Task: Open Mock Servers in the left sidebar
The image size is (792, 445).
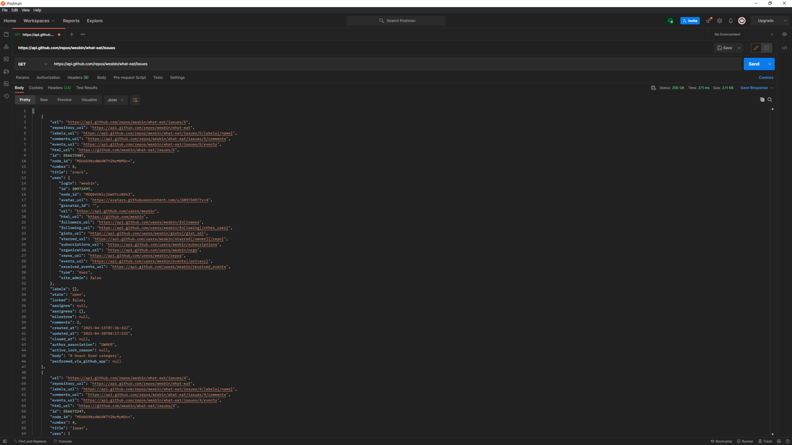Action: [x=6, y=71]
